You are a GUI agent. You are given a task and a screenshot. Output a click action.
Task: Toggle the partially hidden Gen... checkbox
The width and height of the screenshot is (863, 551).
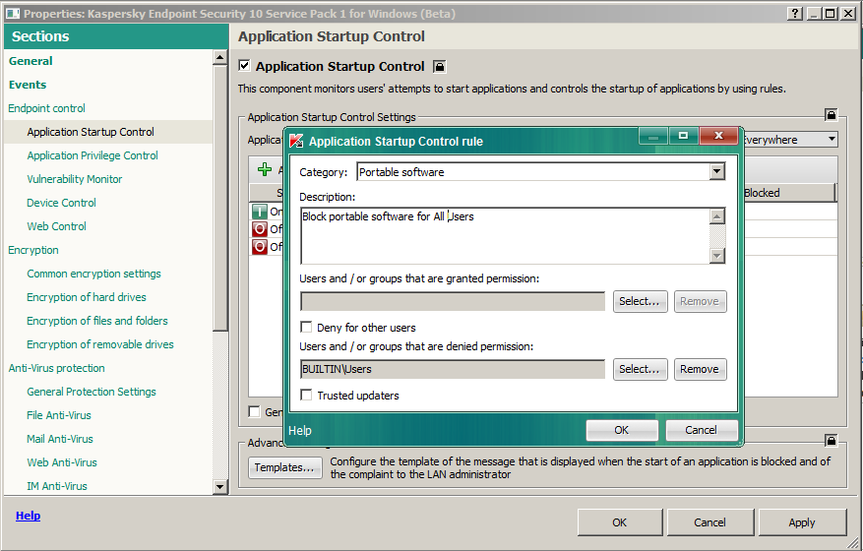click(254, 411)
